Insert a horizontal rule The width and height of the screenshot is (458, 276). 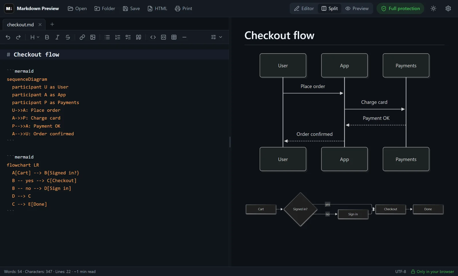point(184,37)
